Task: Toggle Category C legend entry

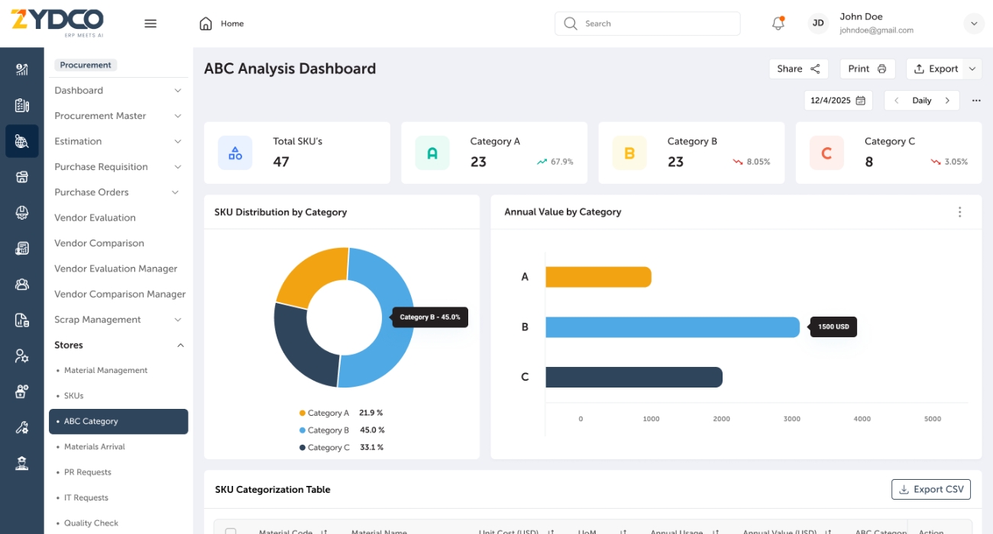Action: click(328, 448)
